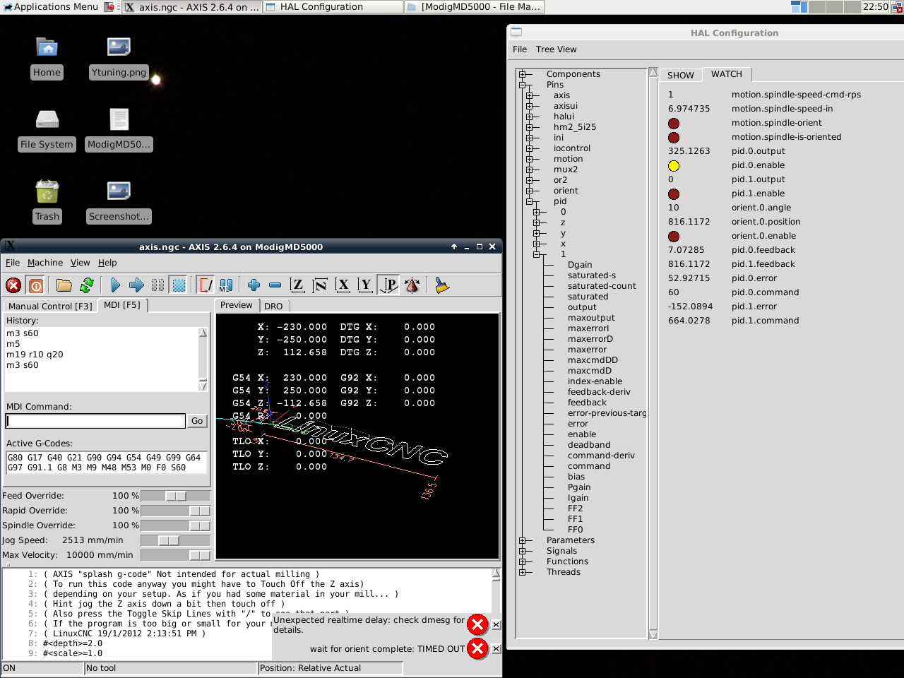This screenshot has height=678, width=904.
Task: Focus the MDI Command input field
Action: [95, 421]
